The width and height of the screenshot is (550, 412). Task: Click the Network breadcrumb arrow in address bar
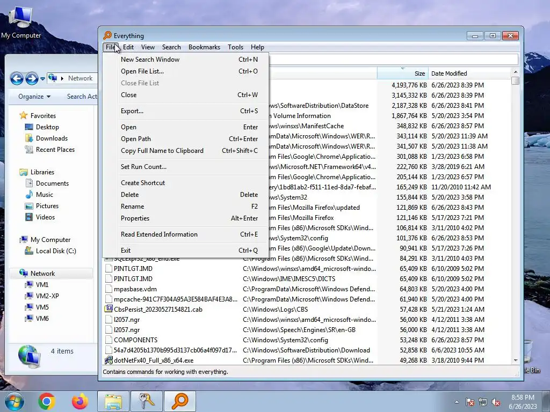tap(62, 78)
